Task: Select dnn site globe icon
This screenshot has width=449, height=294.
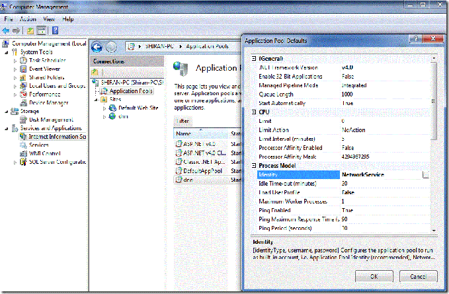Action: [x=112, y=116]
